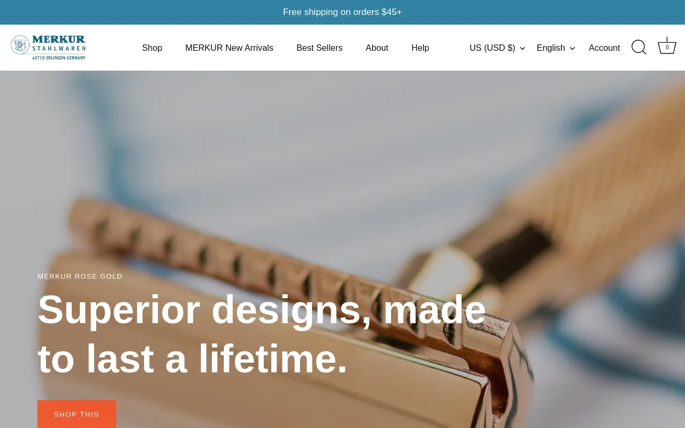This screenshot has height=428, width=685.
Task: Click the orange SHOP THIS button
Action: point(77,414)
